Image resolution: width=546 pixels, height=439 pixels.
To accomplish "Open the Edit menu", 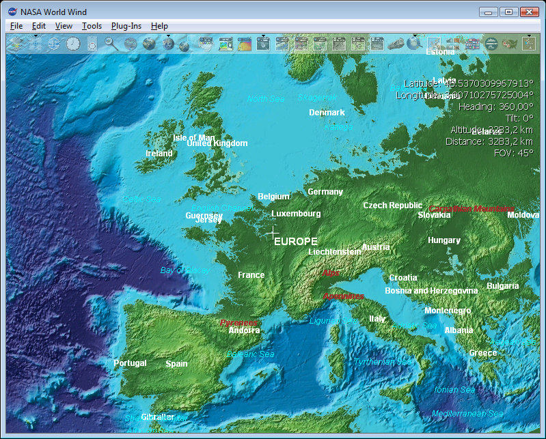I will (39, 26).
